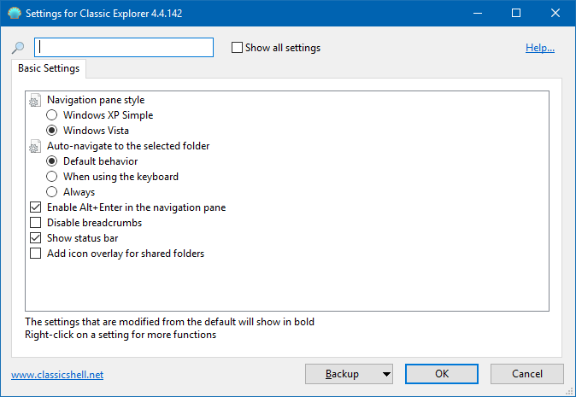The image size is (576, 397).
Task: Click the Classic Explorer shell title icon
Action: [x=13, y=13]
